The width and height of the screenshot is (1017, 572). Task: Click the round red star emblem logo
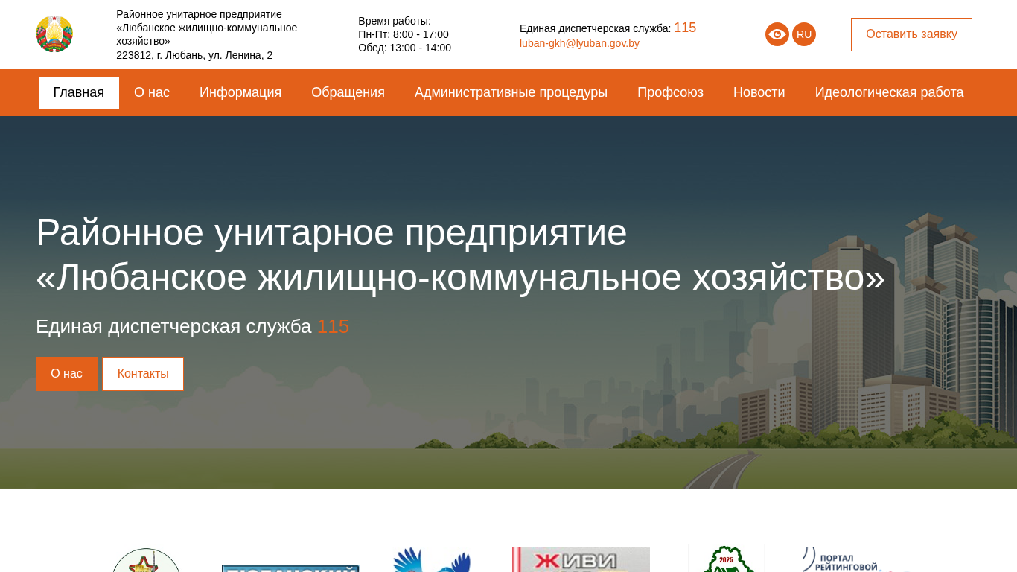click(x=146, y=560)
